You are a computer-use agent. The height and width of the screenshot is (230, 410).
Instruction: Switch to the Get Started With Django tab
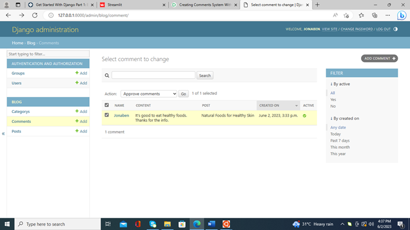(x=61, y=5)
